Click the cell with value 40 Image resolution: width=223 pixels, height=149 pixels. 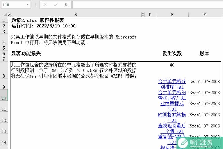[x=172, y=65]
